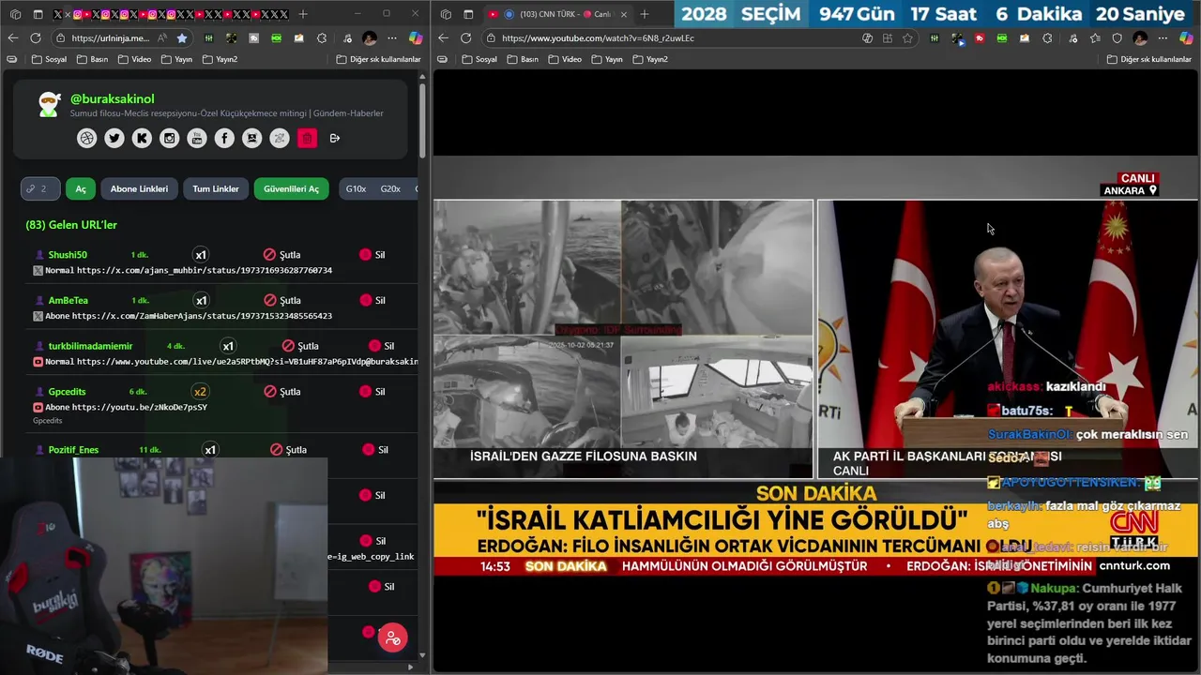Image resolution: width=1201 pixels, height=675 pixels.
Task: Click Şutla for user Pozitif_Enes
Action: 288,450
